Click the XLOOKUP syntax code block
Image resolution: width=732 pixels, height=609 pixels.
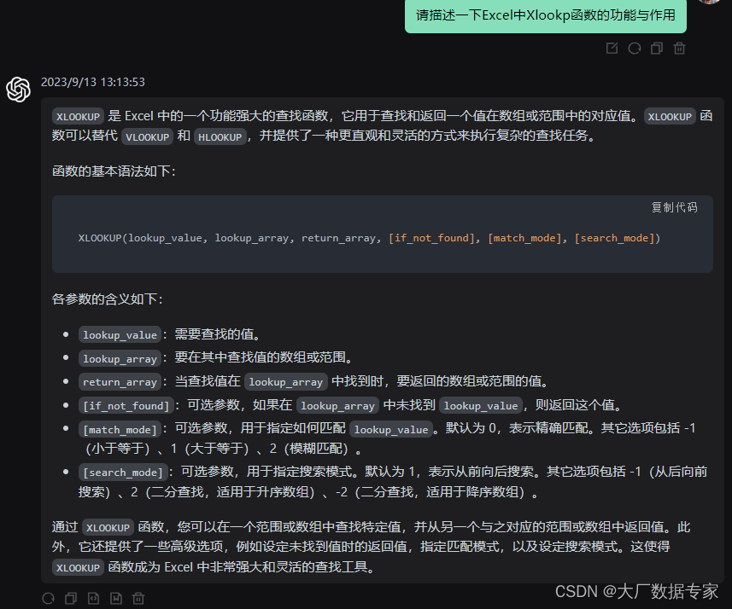pyautogui.click(x=384, y=238)
